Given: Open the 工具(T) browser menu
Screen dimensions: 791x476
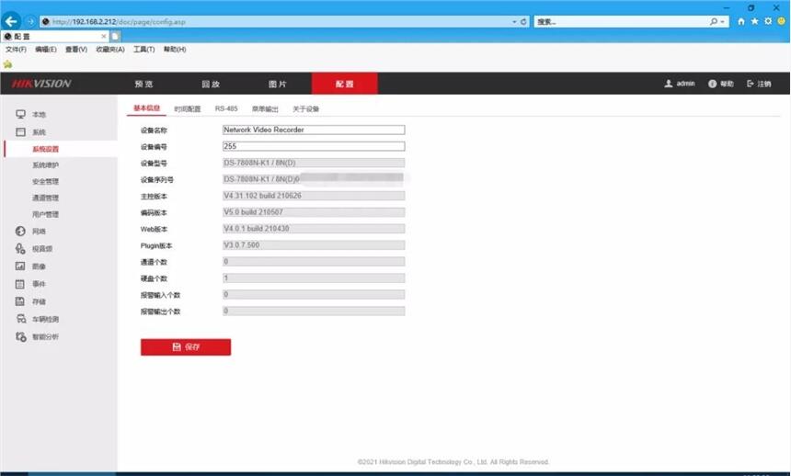Looking at the screenshot, I should click(143, 50).
